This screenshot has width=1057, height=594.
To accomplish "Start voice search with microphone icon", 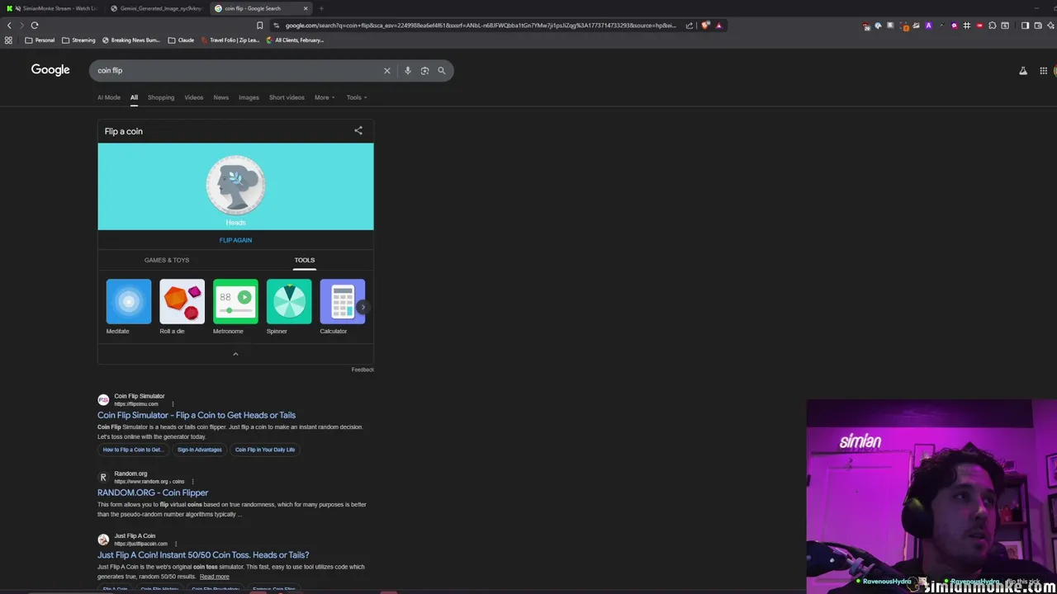I will 407,70.
